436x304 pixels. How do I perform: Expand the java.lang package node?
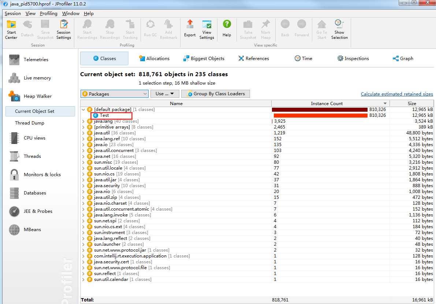click(x=83, y=121)
